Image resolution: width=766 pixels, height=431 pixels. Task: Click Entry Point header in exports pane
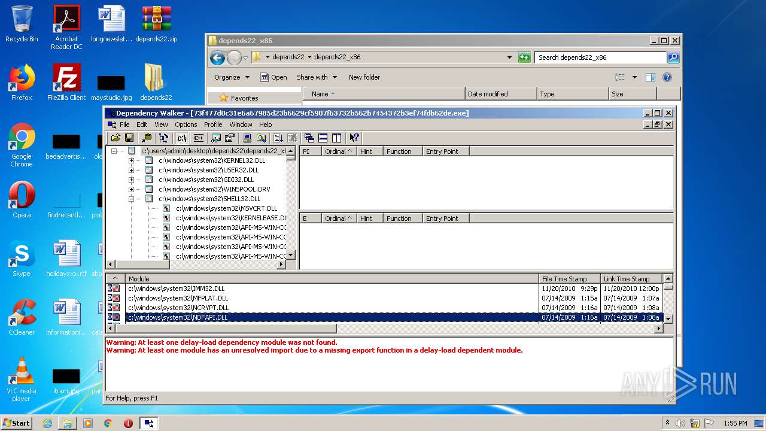point(445,218)
